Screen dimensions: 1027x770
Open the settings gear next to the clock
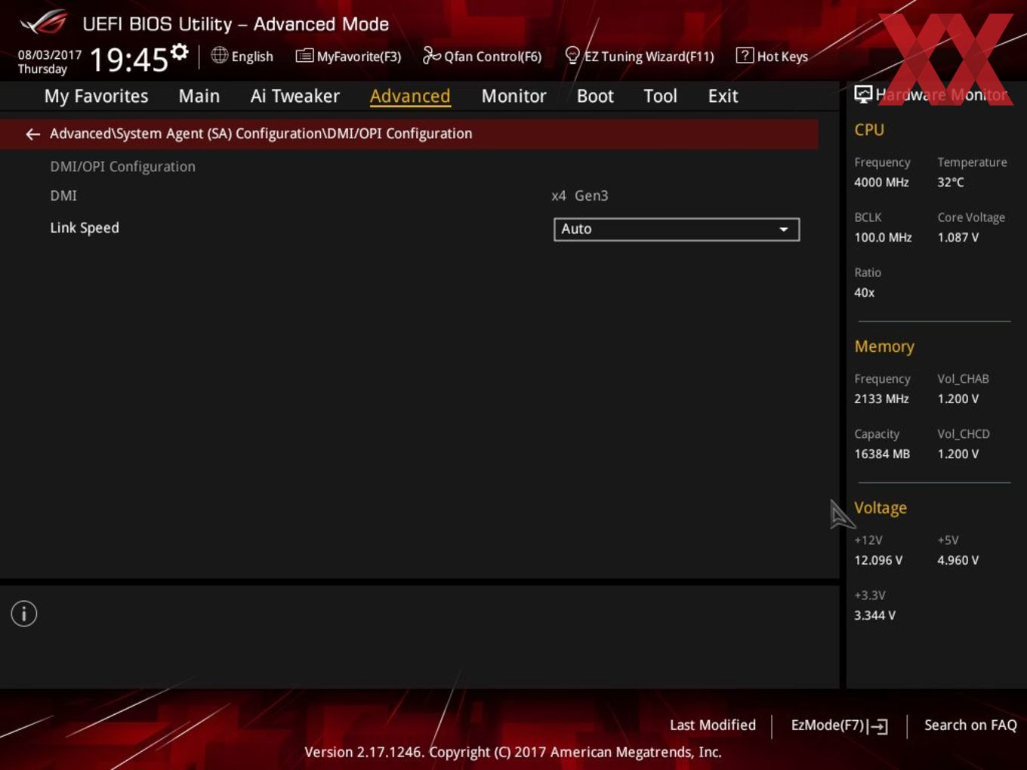(x=180, y=52)
